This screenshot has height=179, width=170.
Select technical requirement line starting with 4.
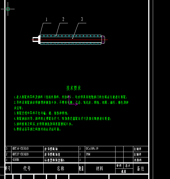(62, 119)
